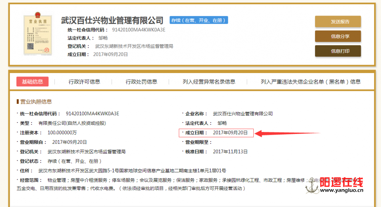Open the 列入严重违法失信企业名单（黑名单）信息 tab
This screenshot has width=381, height=207.
310,82
